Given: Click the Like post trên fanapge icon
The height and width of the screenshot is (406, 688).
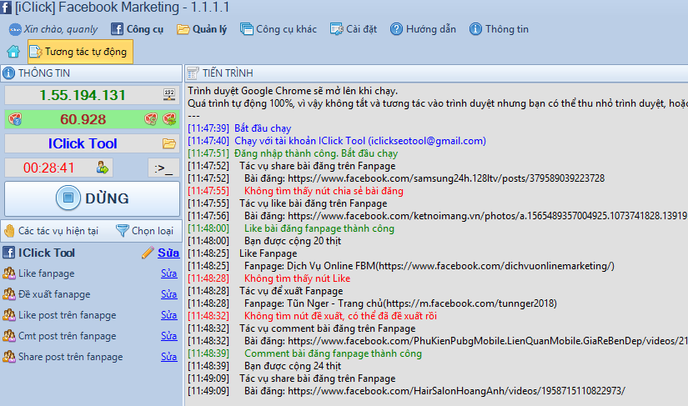Looking at the screenshot, I should tap(9, 315).
